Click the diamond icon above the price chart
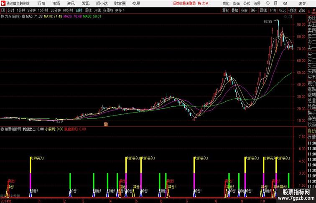Screen dimensions: 316x203 tap(285, 17)
